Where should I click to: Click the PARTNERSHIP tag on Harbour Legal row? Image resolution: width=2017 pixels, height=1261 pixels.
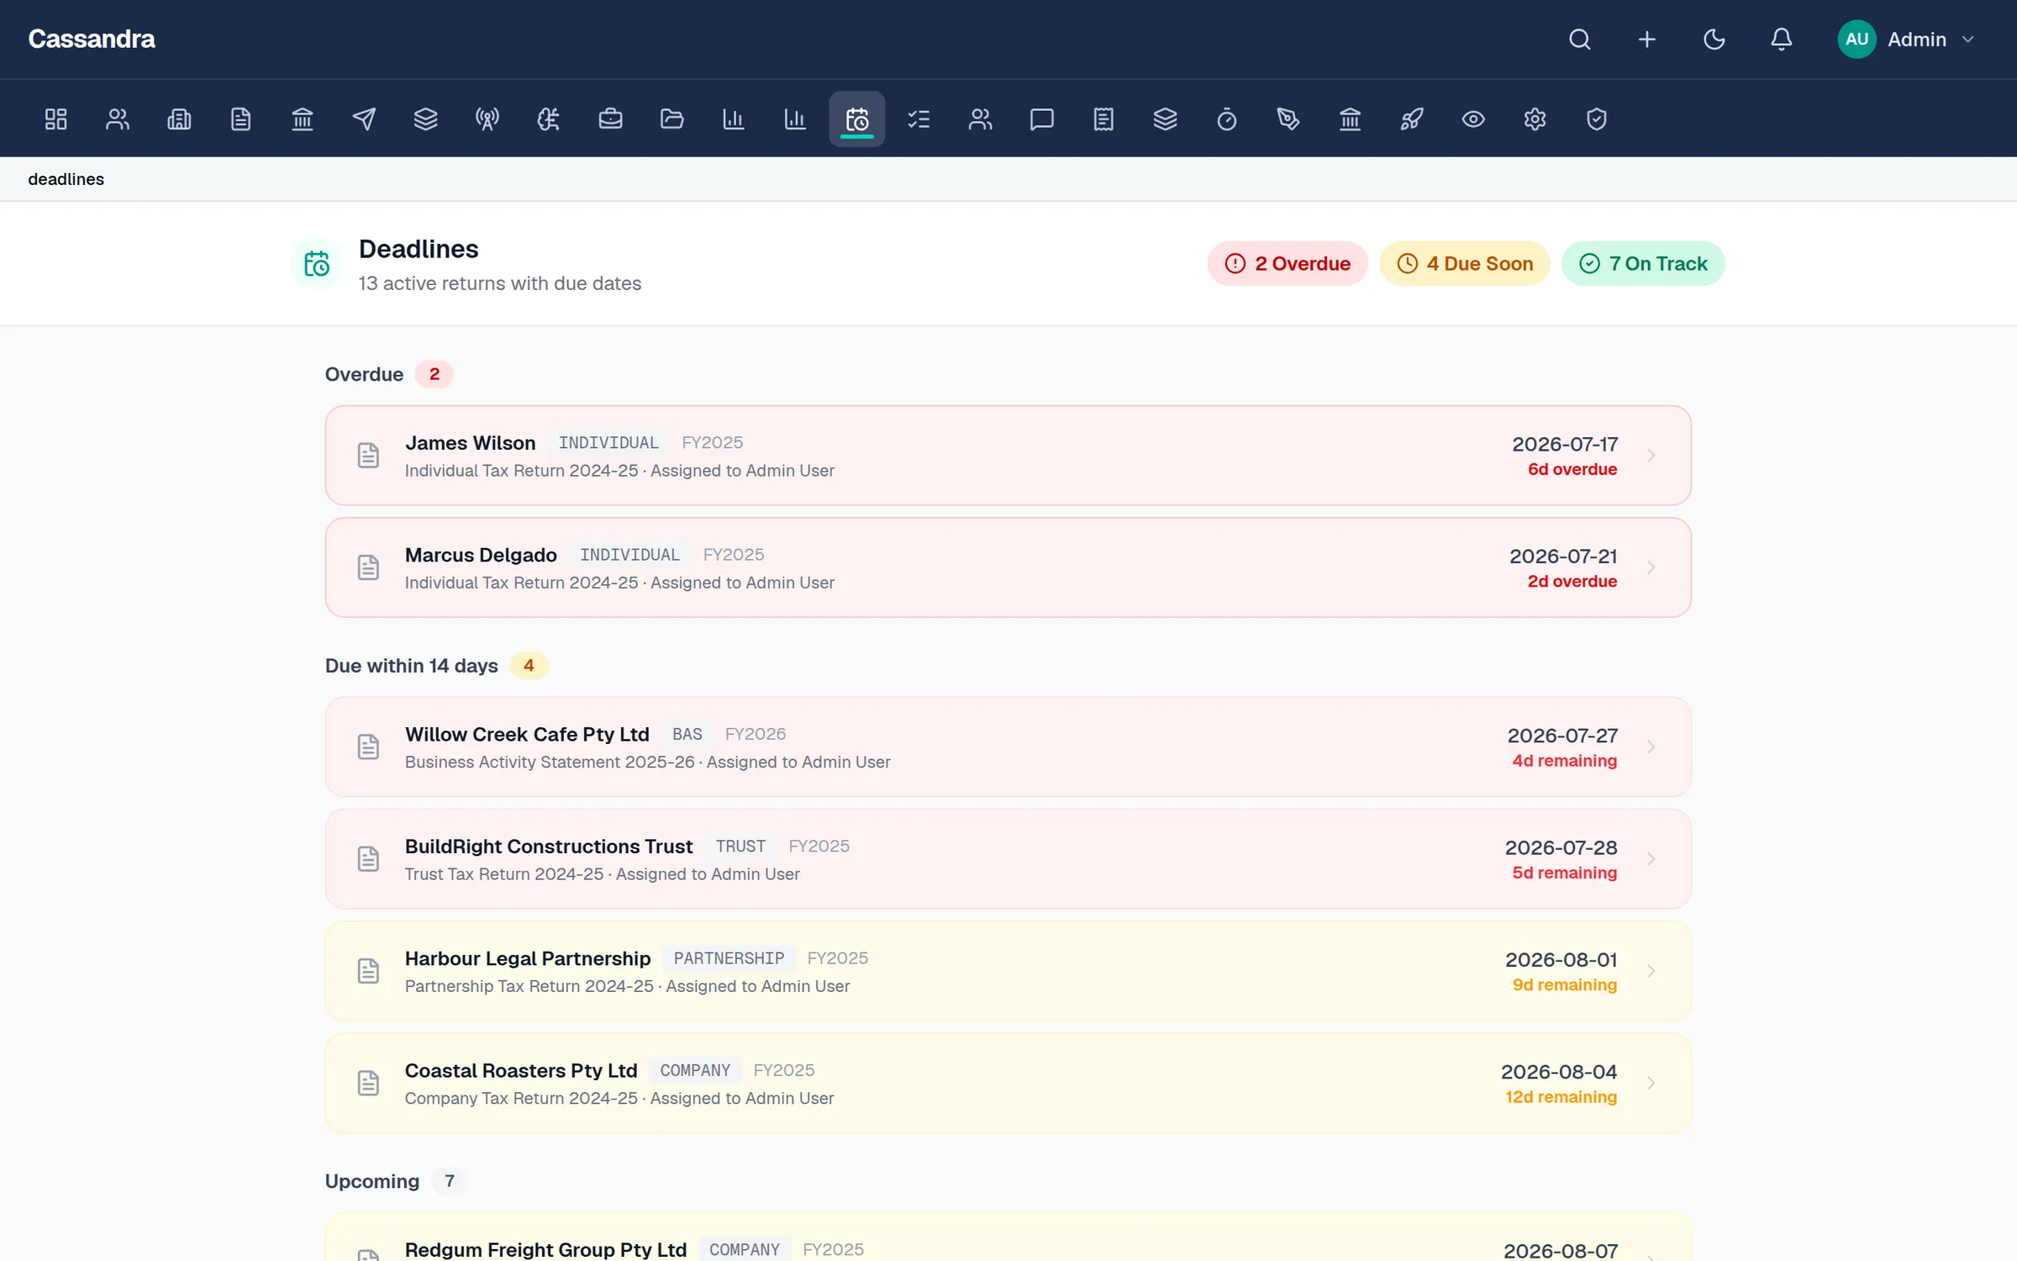click(729, 958)
